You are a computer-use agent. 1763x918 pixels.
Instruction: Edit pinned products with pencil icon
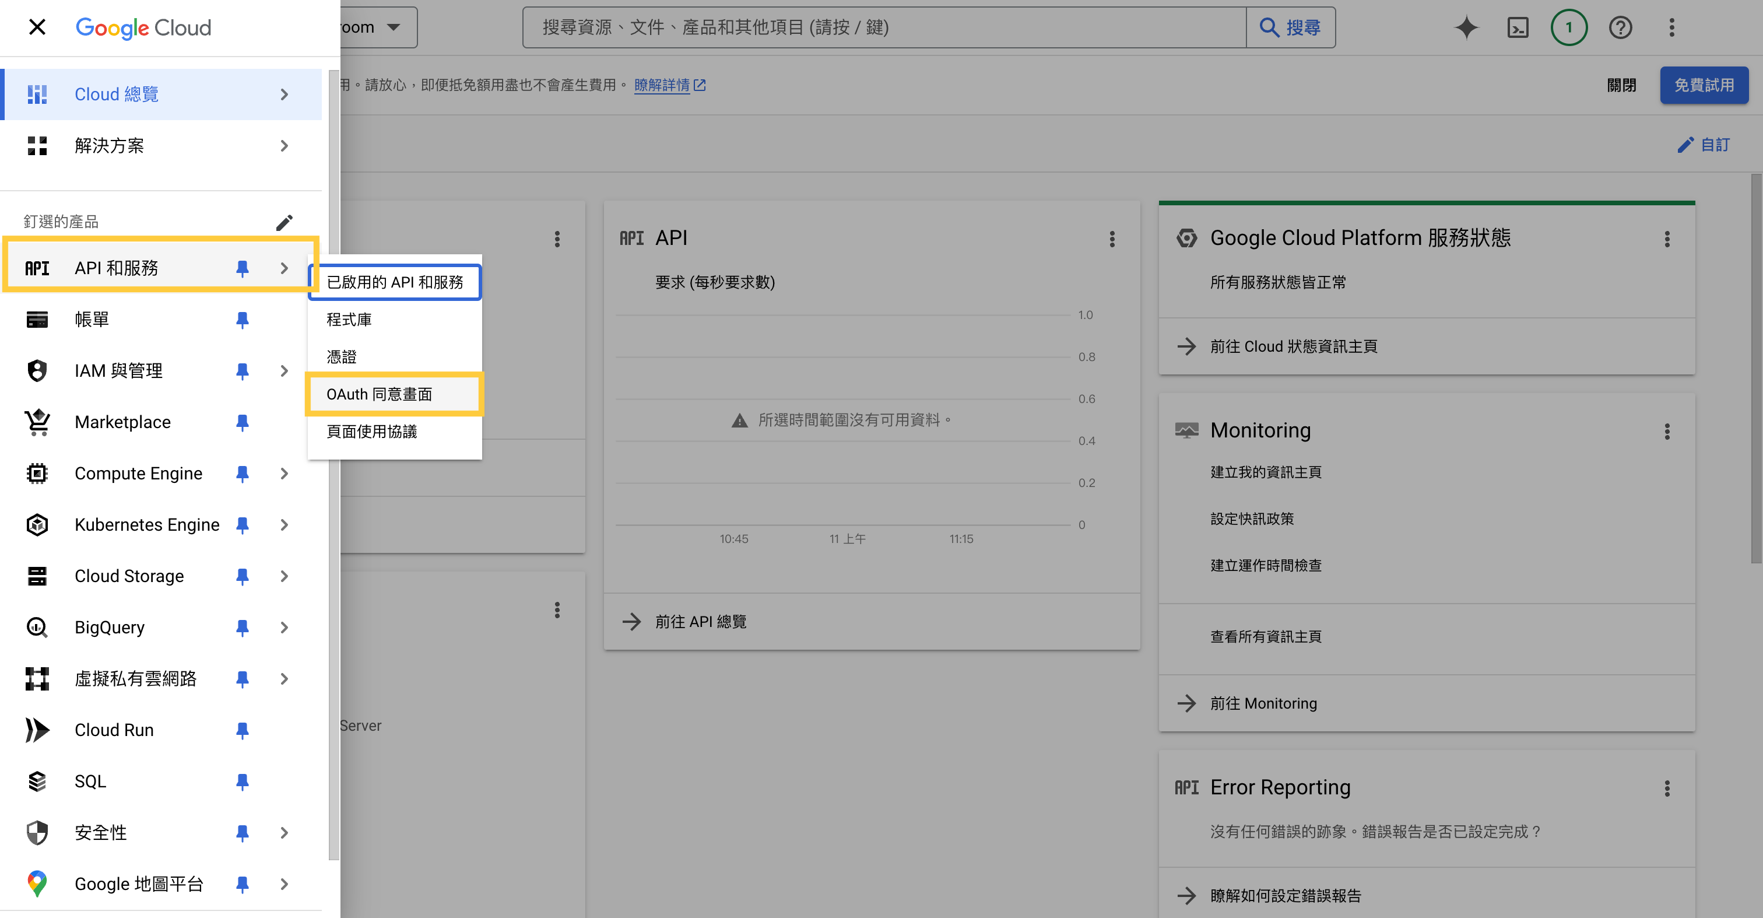pyautogui.click(x=284, y=222)
